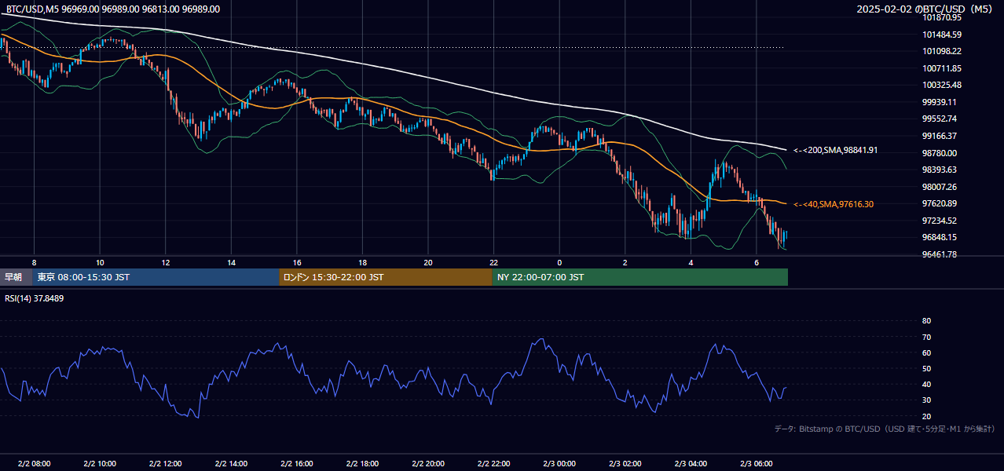Viewport: 1004px width, 471px height.
Task: Click the RSI scale value 70
Action: pyautogui.click(x=926, y=337)
